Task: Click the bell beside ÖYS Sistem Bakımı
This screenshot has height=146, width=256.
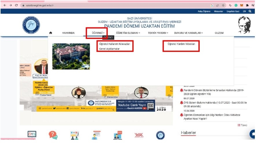Action: pos(181,103)
